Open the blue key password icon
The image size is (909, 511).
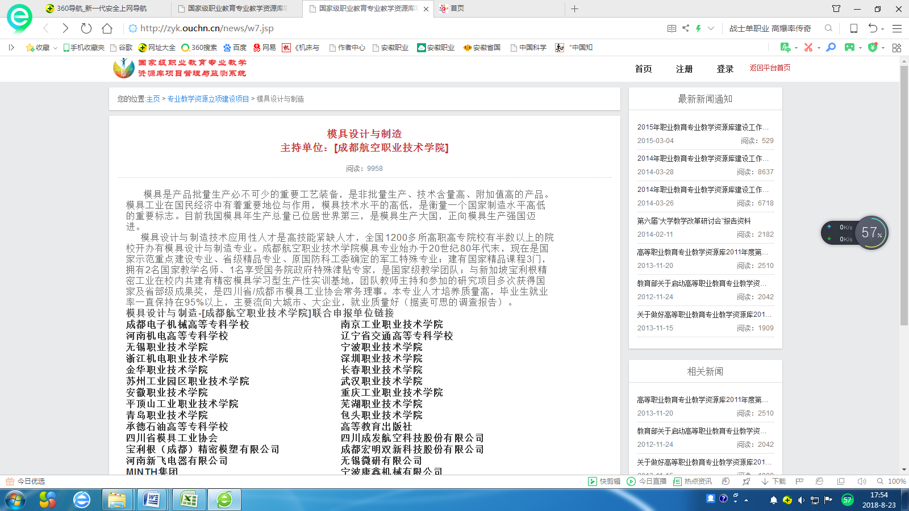831,48
